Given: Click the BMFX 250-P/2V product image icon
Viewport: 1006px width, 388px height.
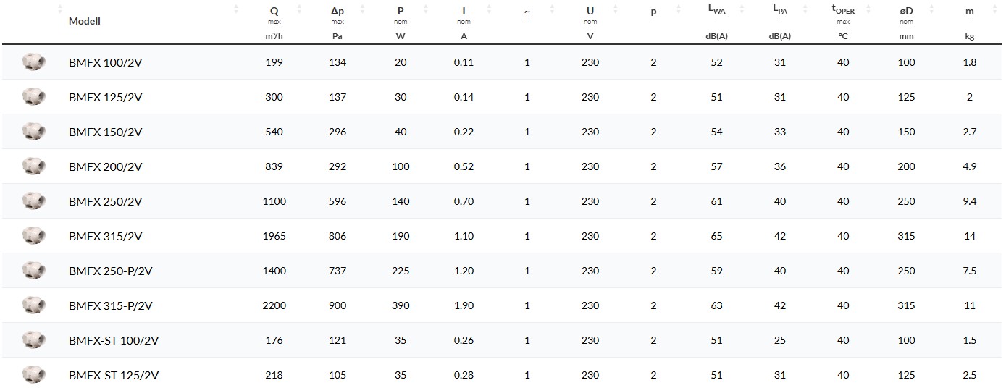Looking at the screenshot, I should (33, 271).
